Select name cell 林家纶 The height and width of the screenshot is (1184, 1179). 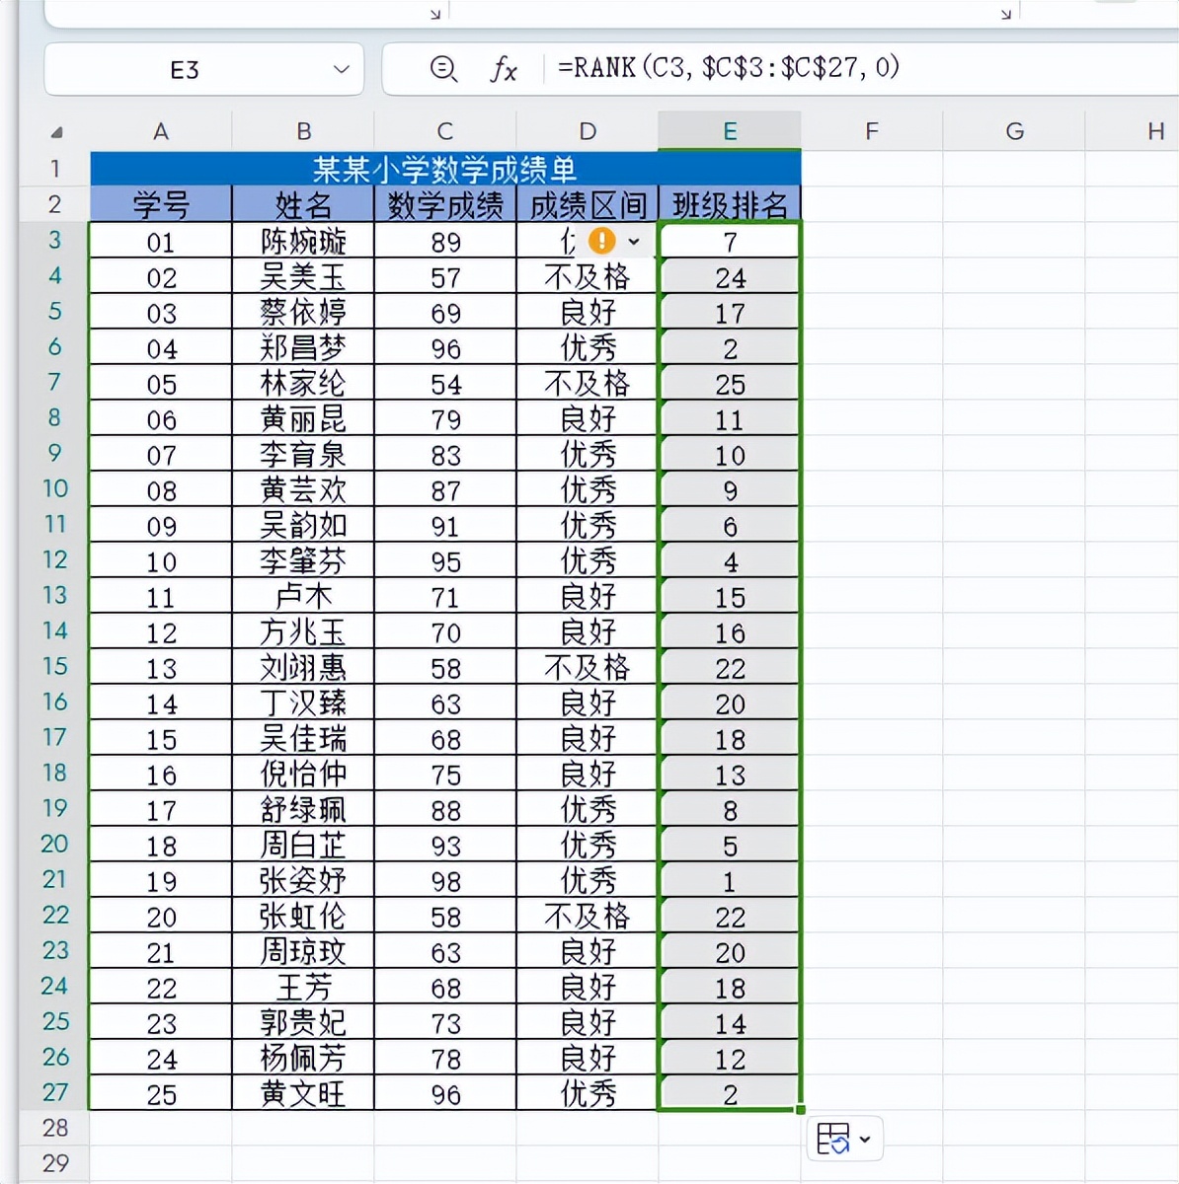tap(303, 383)
